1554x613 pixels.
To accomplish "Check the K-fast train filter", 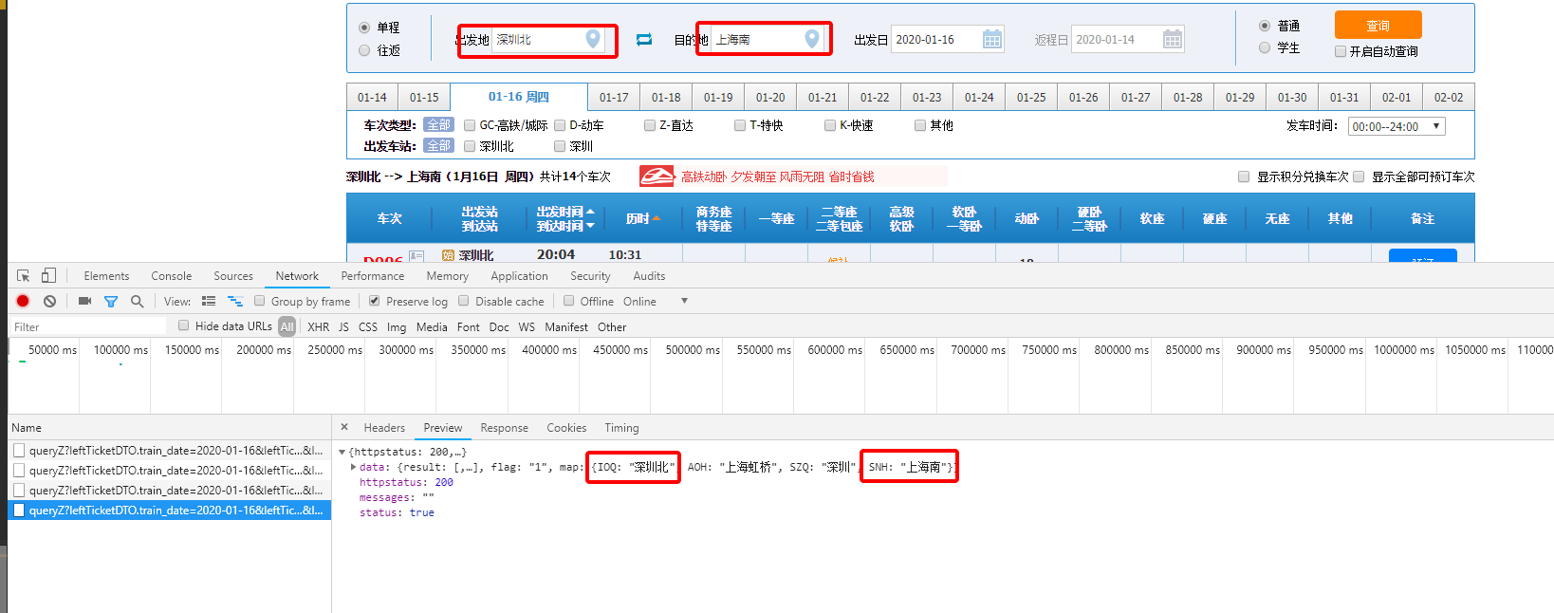I will point(830,125).
